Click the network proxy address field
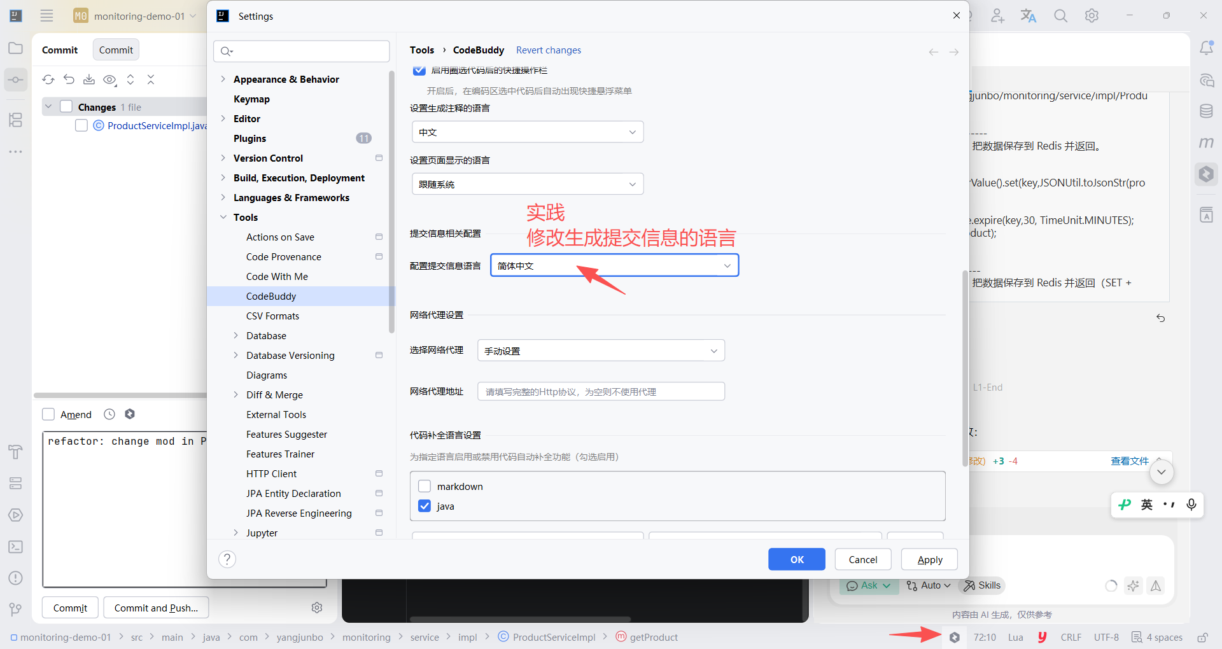The image size is (1222, 649). click(601, 391)
